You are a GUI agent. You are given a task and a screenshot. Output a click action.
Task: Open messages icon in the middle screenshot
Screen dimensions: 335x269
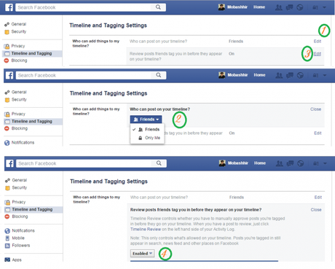[x=290, y=75]
